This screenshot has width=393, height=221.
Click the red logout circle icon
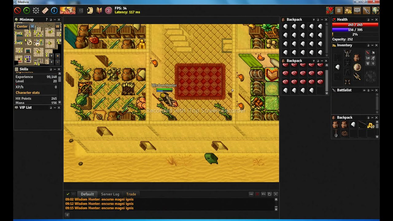[x=18, y=11]
